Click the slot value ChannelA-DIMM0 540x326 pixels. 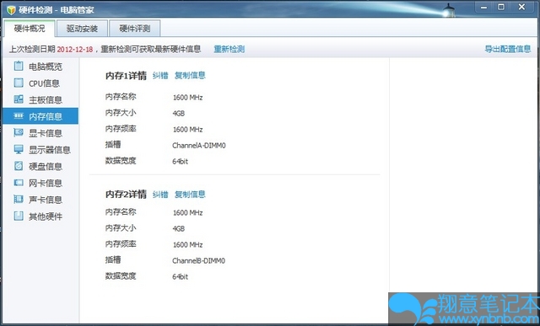[199, 146]
